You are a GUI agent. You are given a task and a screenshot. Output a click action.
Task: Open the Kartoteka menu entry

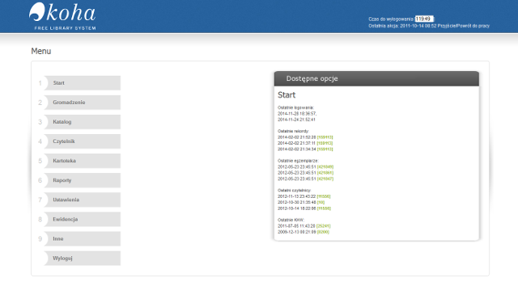pos(83,161)
